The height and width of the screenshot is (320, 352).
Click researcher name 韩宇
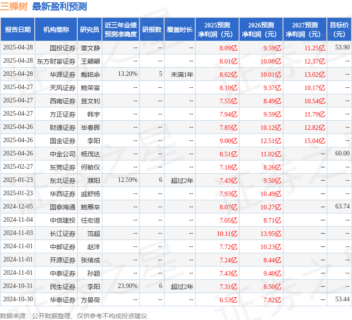tap(94, 114)
